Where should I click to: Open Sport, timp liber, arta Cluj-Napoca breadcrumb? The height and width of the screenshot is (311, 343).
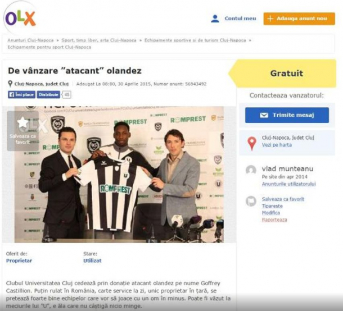pos(99,40)
